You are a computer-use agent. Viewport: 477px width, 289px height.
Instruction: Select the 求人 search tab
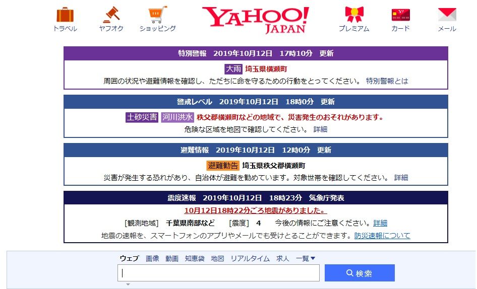(282, 259)
